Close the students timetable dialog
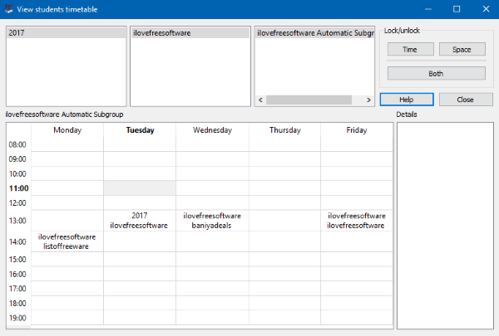 465,100
